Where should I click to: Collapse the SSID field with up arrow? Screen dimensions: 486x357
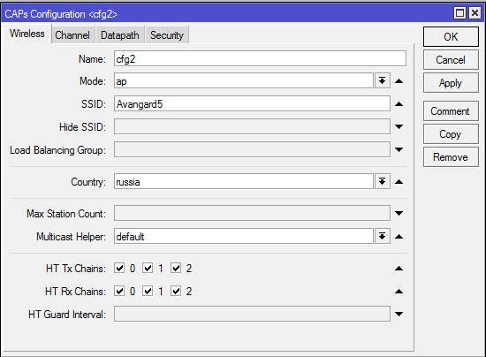(x=399, y=104)
